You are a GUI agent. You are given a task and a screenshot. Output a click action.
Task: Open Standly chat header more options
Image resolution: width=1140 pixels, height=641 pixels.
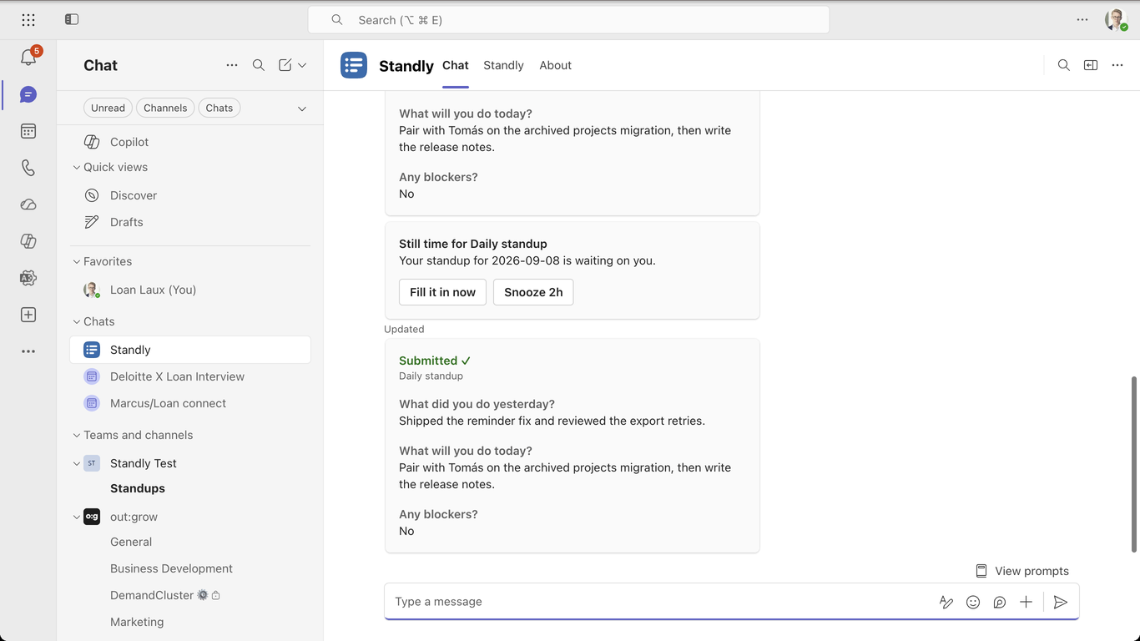1117,65
